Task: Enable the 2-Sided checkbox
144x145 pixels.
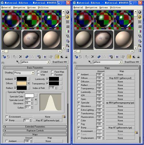Action: tap(38, 71)
